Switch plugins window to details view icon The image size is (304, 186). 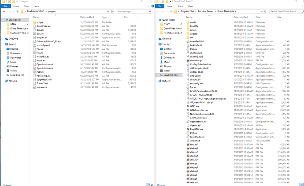point(148,184)
